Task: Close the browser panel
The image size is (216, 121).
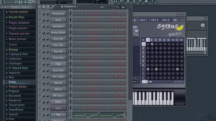Action: [x=34, y=7]
